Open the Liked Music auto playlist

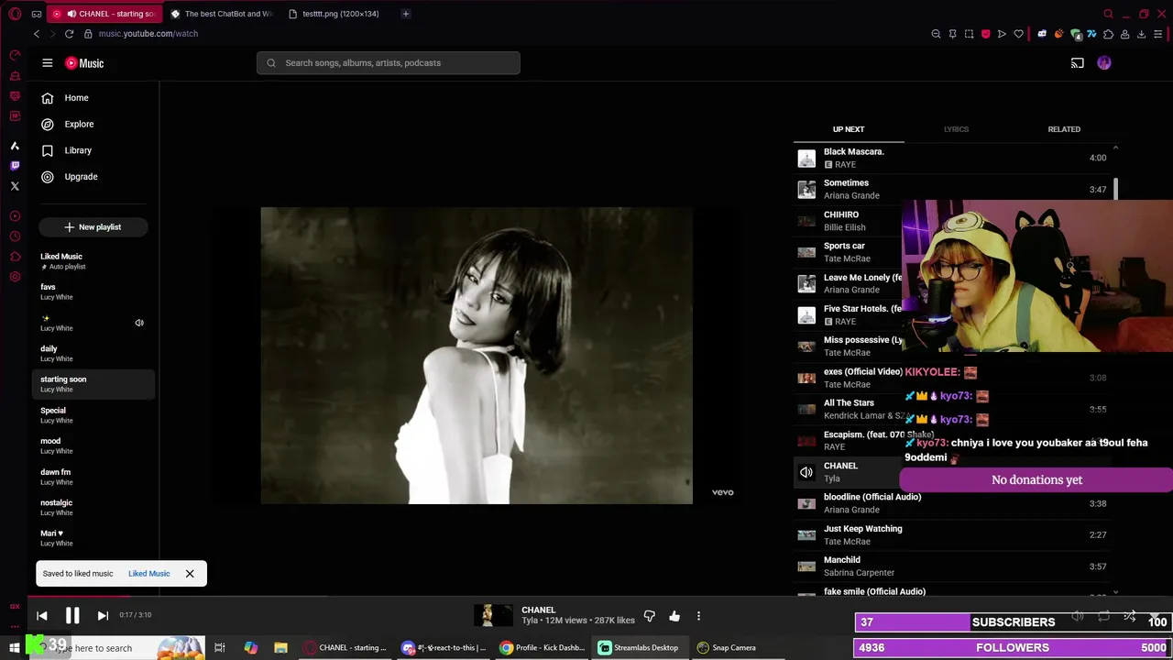(x=93, y=261)
